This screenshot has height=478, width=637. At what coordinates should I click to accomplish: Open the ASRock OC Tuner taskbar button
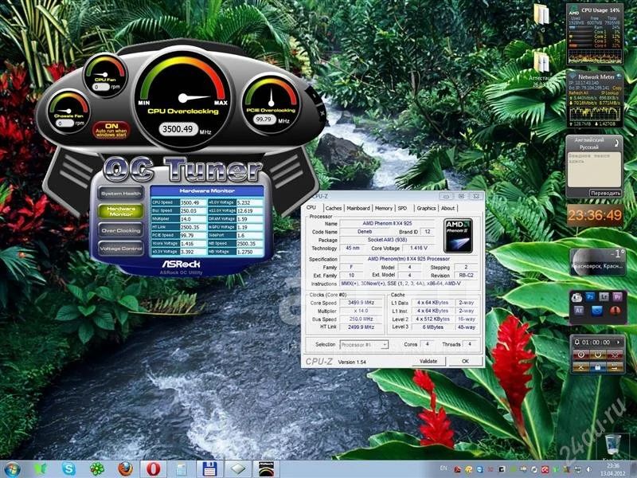point(266,469)
